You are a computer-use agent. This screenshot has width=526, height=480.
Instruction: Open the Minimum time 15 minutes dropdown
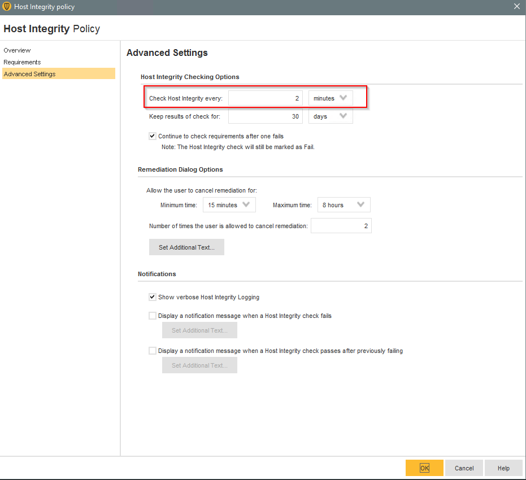point(229,205)
